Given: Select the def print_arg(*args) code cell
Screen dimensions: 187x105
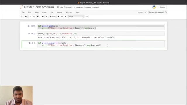Looking at the screenshot, I should [x=101, y=27].
